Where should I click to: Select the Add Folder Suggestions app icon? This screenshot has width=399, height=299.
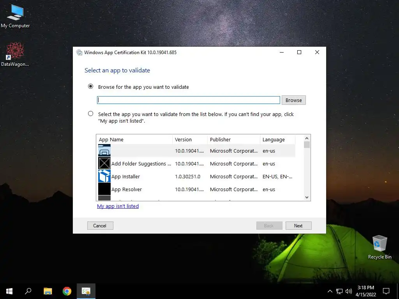click(x=104, y=163)
